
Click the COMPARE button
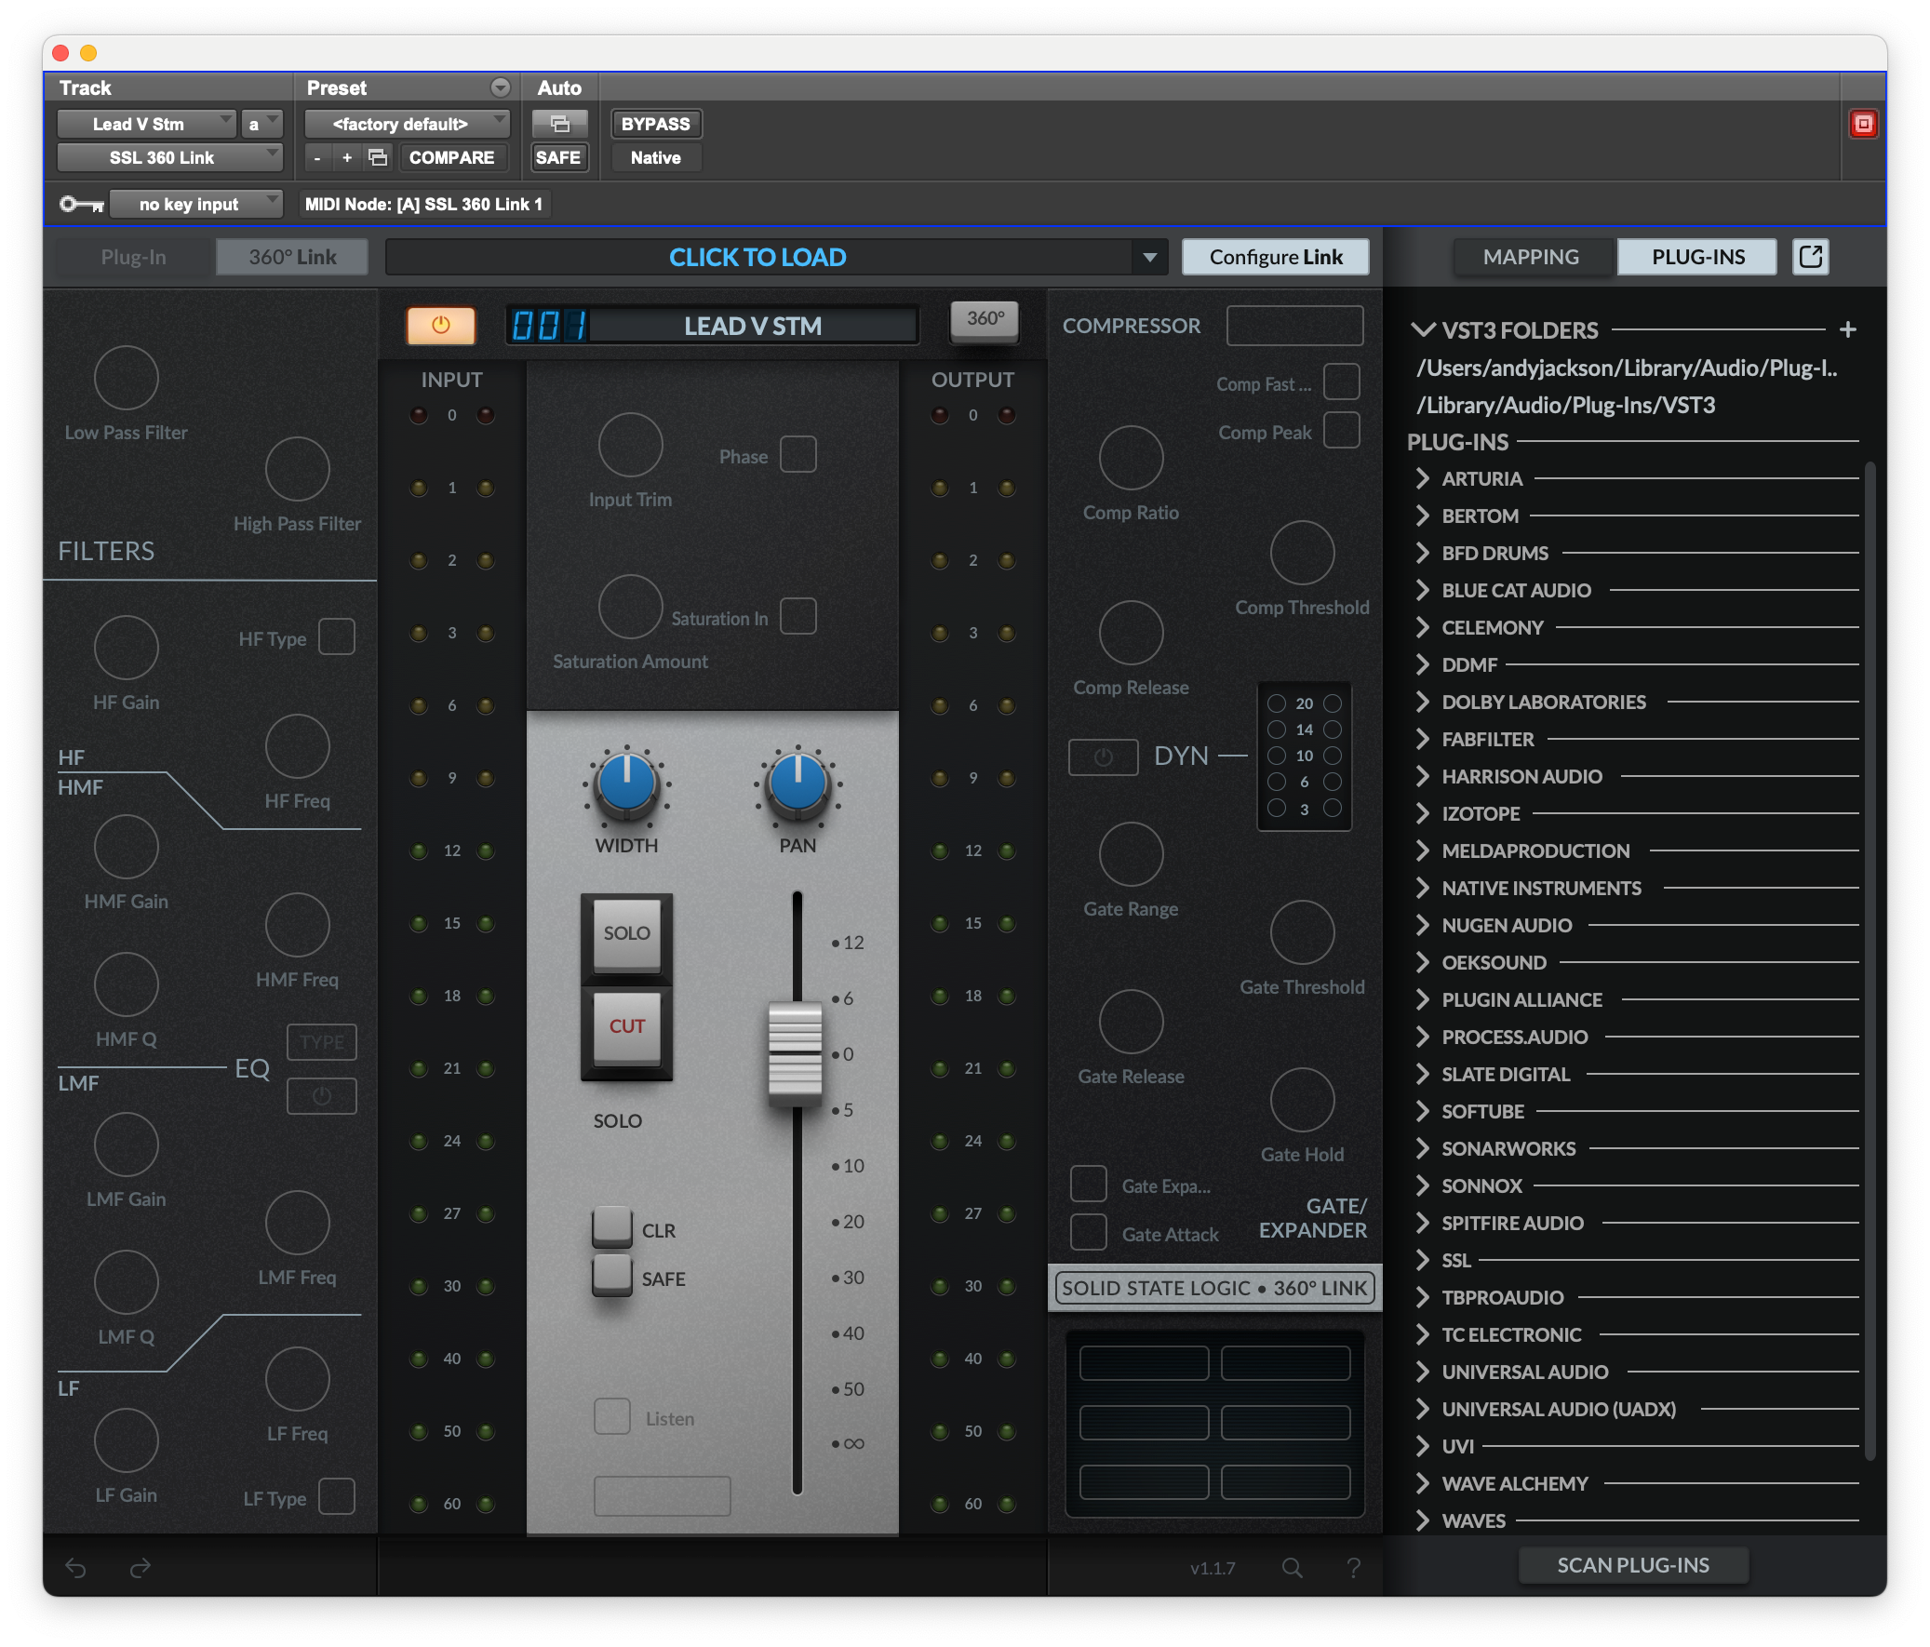[451, 157]
